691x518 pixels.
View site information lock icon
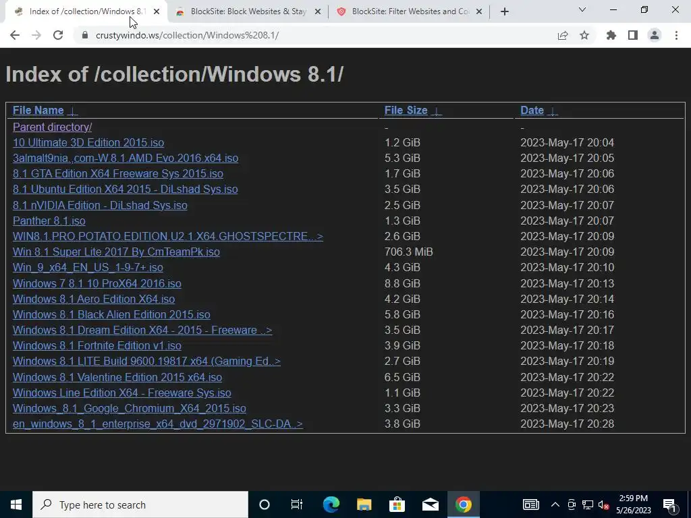tap(85, 35)
